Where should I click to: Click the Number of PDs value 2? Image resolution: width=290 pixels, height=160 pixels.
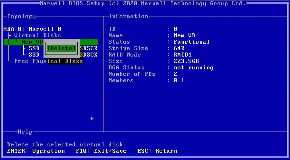pyautogui.click(x=175, y=74)
